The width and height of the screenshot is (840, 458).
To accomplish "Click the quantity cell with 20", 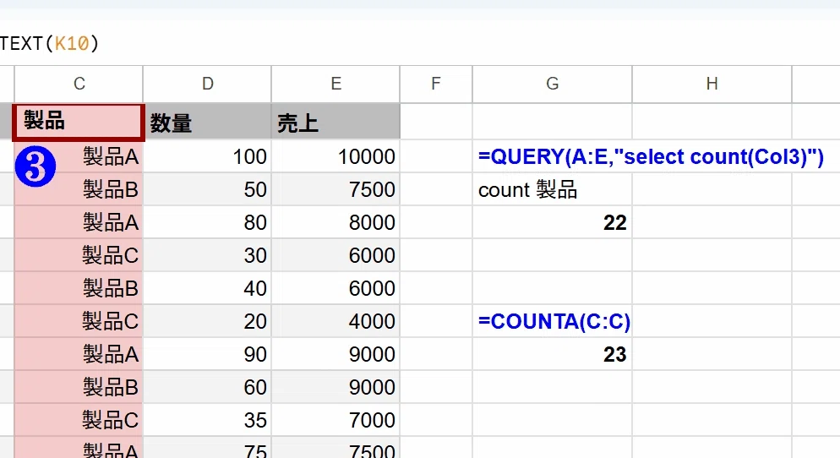I will pos(207,321).
